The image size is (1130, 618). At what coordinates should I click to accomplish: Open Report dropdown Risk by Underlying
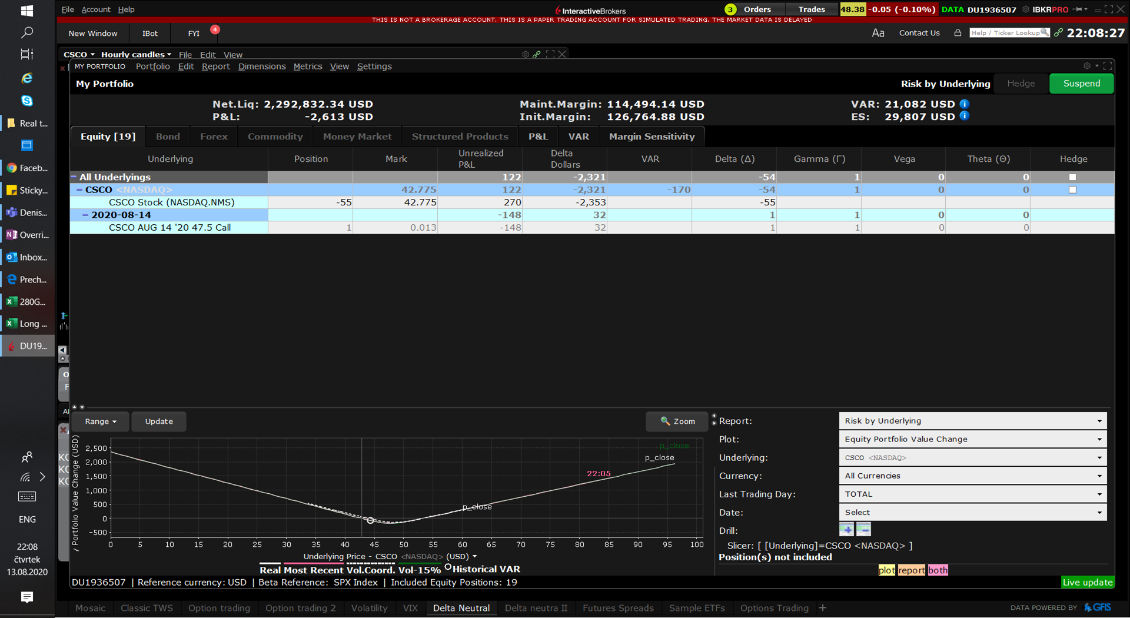point(973,421)
